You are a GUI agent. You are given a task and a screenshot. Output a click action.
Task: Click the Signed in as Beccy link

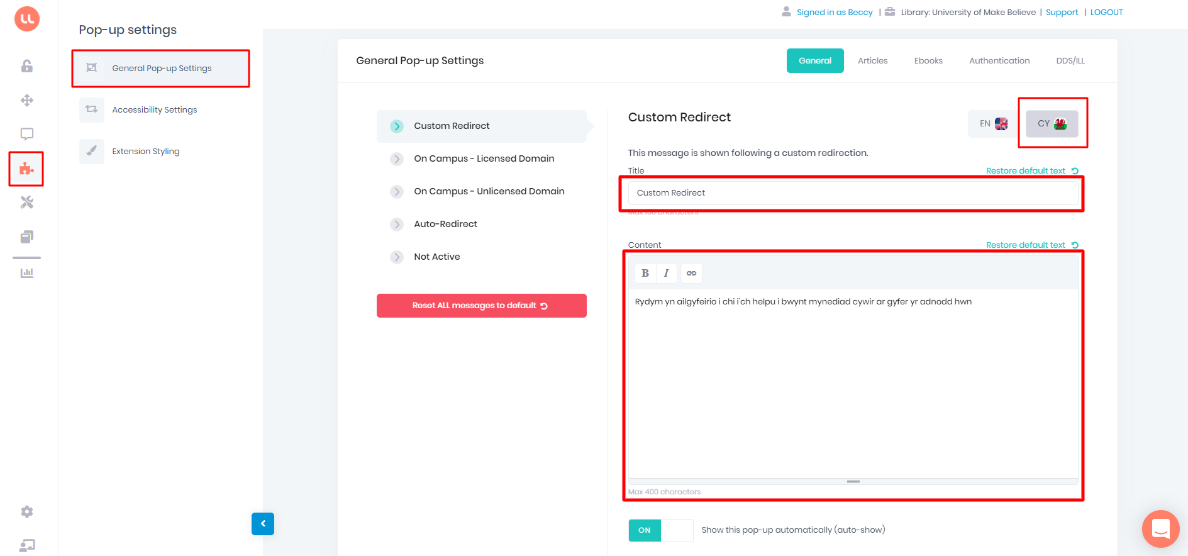coord(835,12)
